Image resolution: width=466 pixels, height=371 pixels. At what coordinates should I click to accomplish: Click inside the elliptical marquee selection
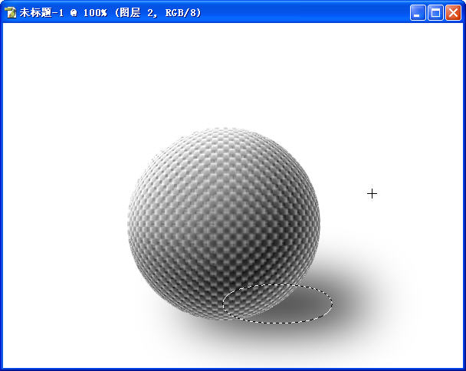tap(277, 304)
